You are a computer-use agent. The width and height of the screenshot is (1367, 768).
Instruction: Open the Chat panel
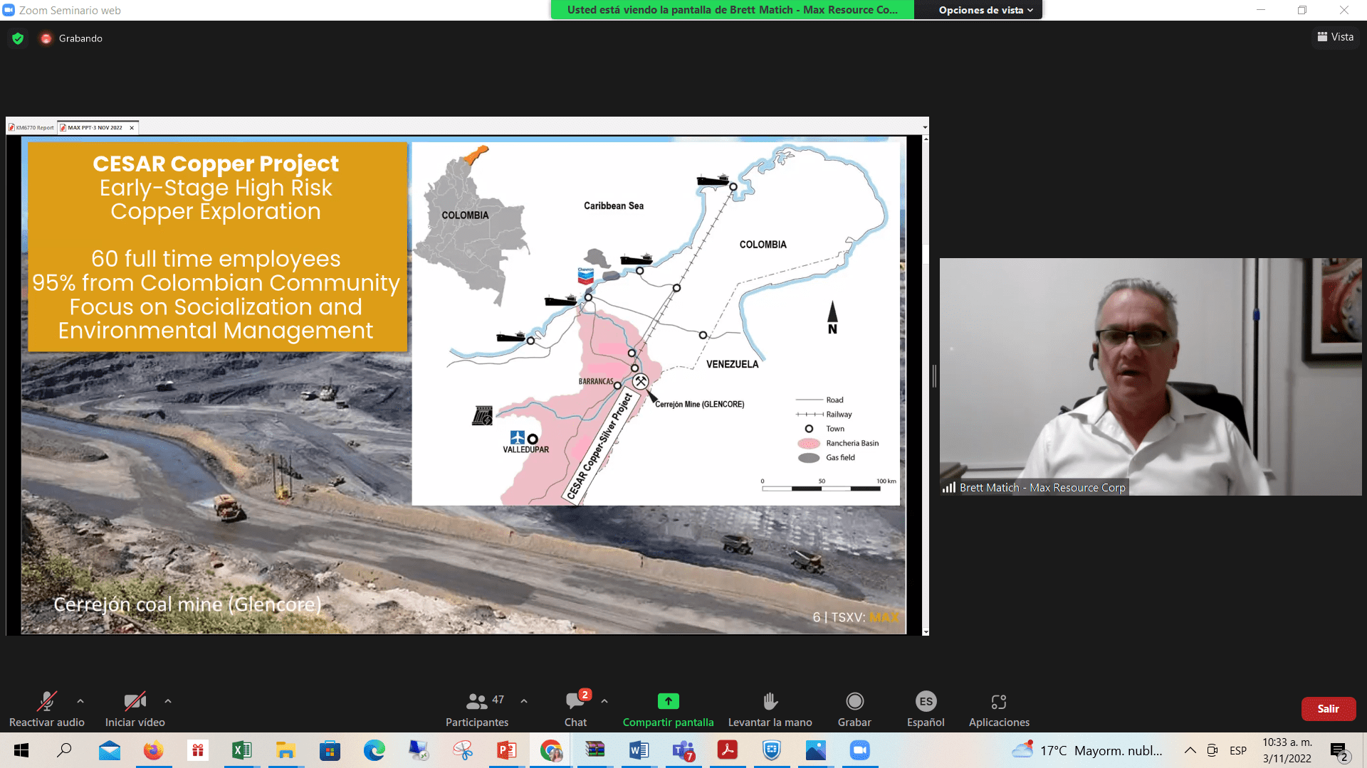click(575, 710)
